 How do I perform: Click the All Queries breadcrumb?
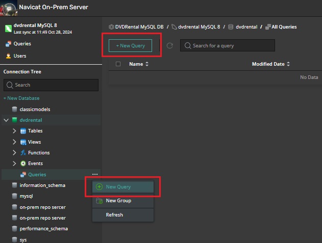[284, 27]
